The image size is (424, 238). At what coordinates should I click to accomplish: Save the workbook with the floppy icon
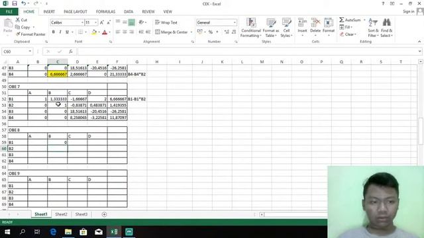tap(15, 3)
